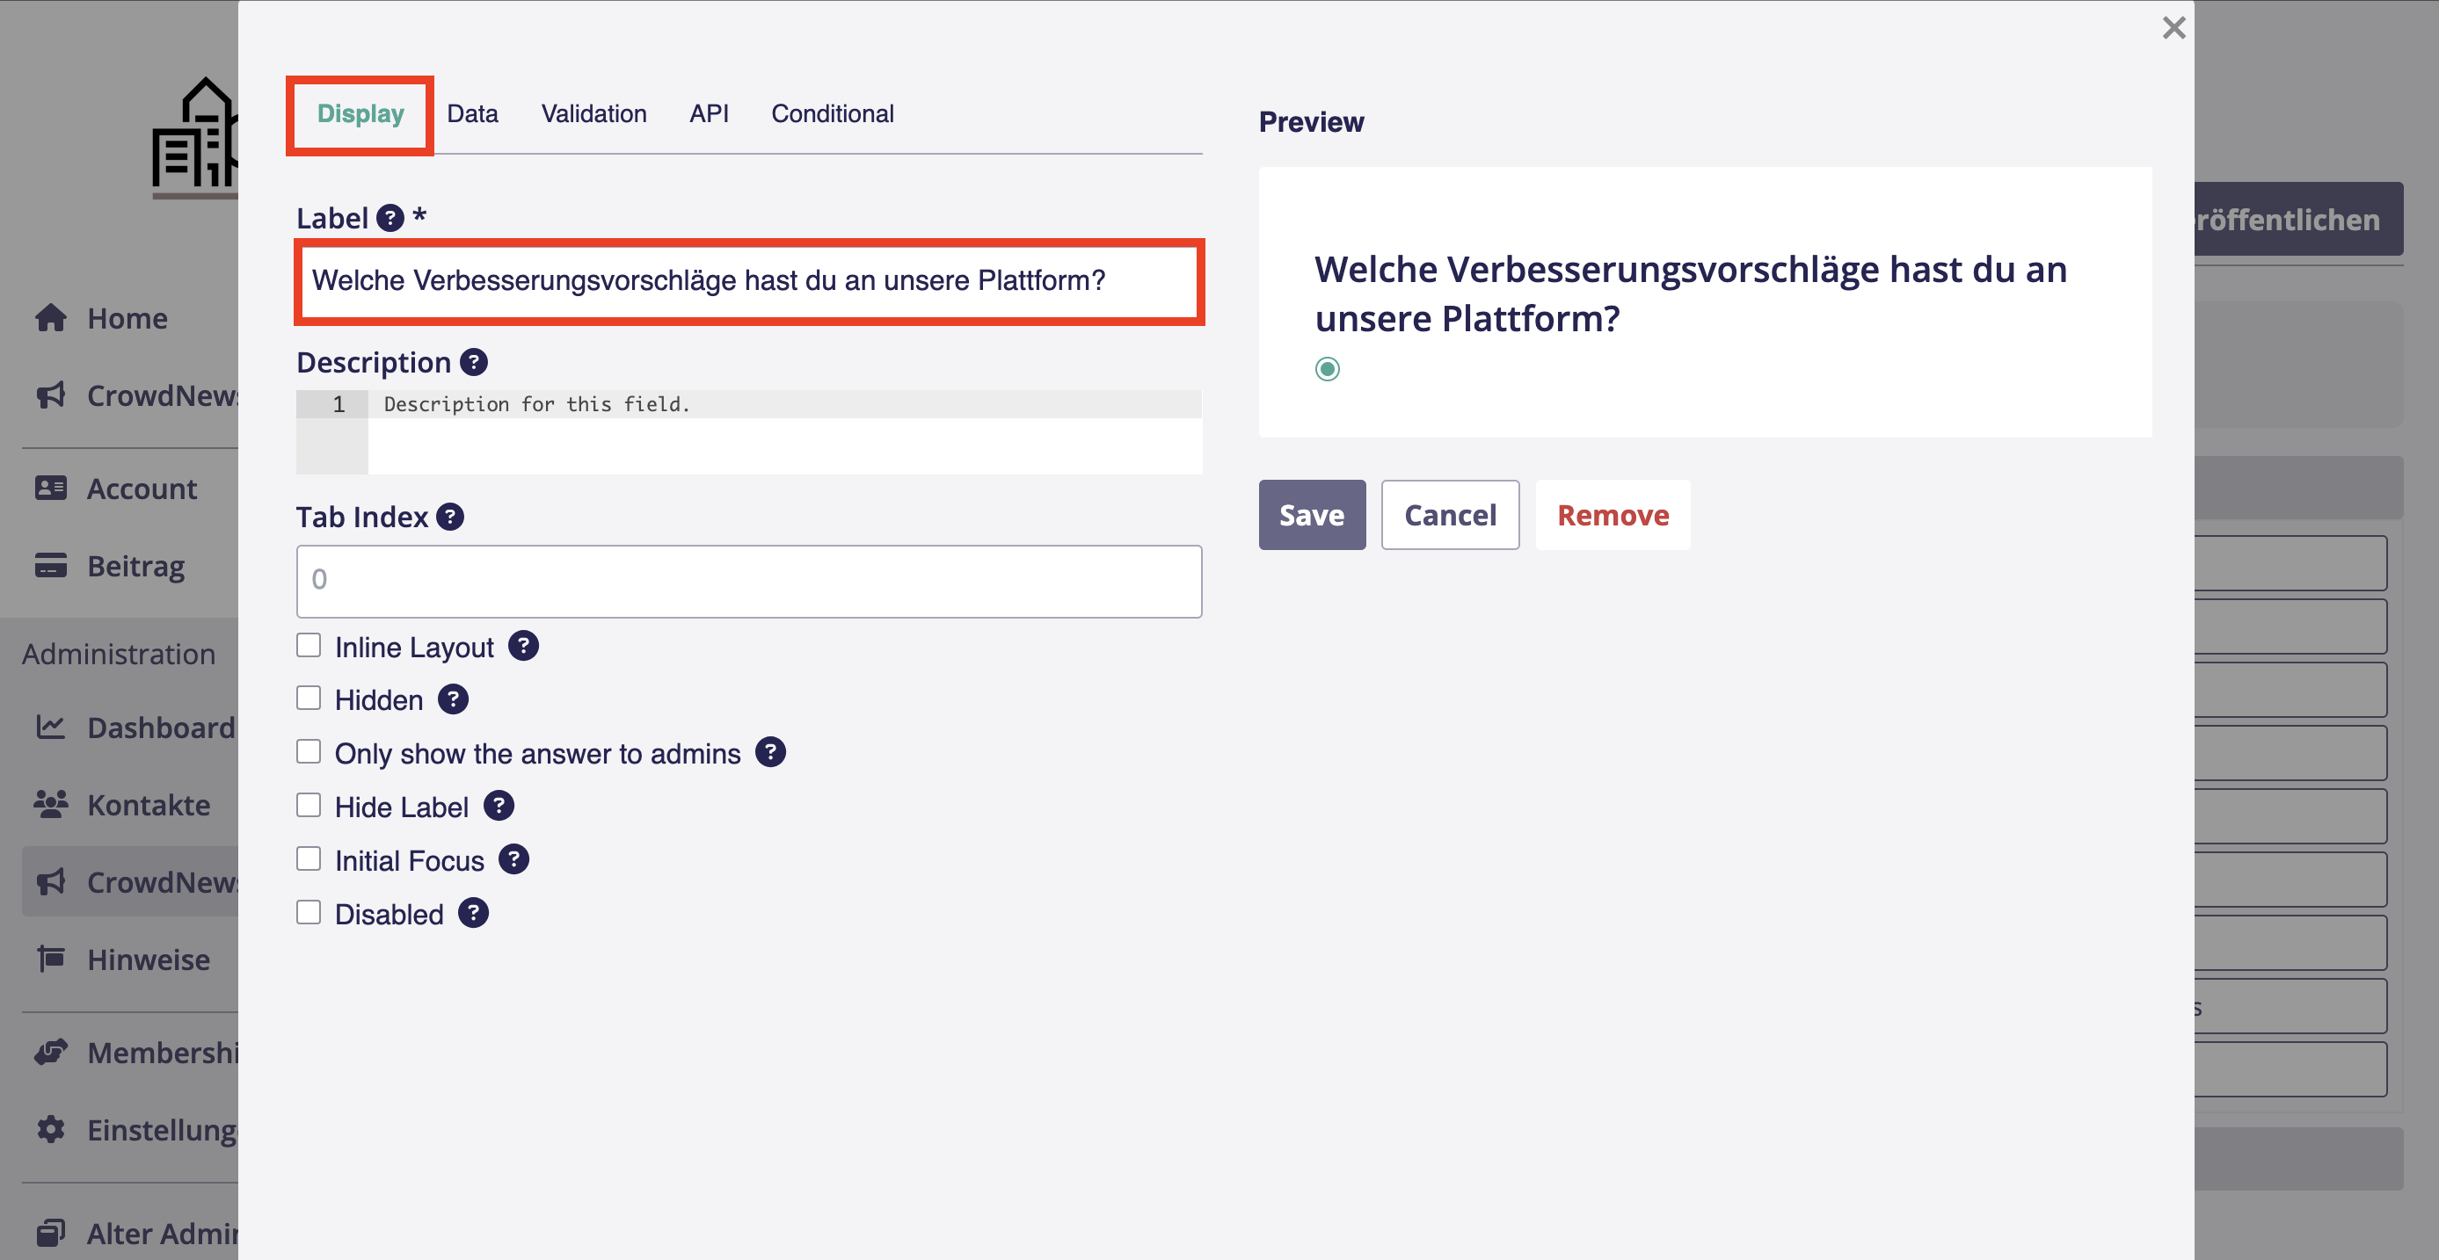Click the Label help question-mark icon
This screenshot has height=1260, width=2439.
[x=390, y=219]
